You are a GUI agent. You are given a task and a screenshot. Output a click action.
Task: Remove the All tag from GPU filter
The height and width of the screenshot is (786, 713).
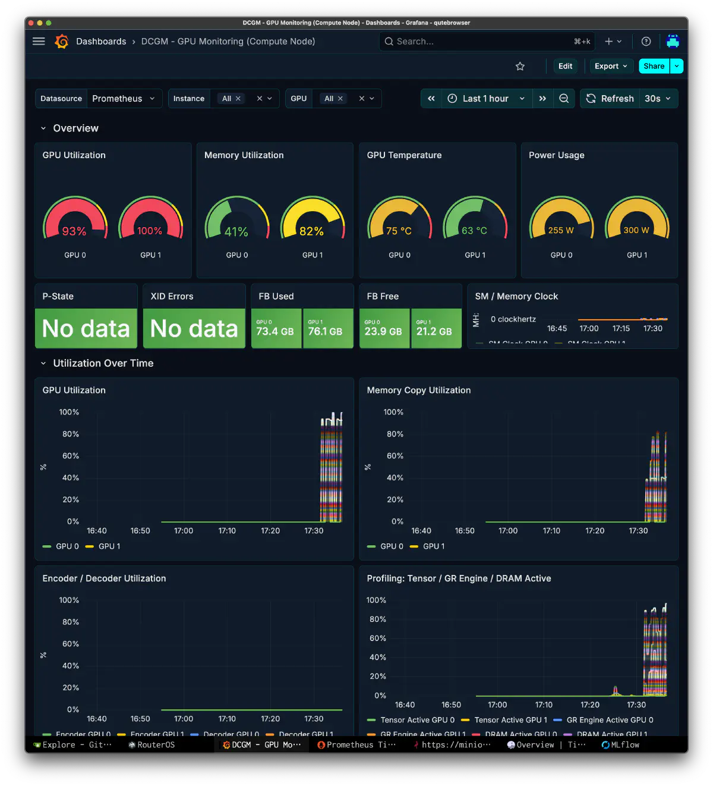(340, 99)
